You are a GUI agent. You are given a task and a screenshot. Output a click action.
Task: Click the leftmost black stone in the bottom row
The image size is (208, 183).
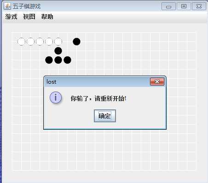(x=49, y=60)
